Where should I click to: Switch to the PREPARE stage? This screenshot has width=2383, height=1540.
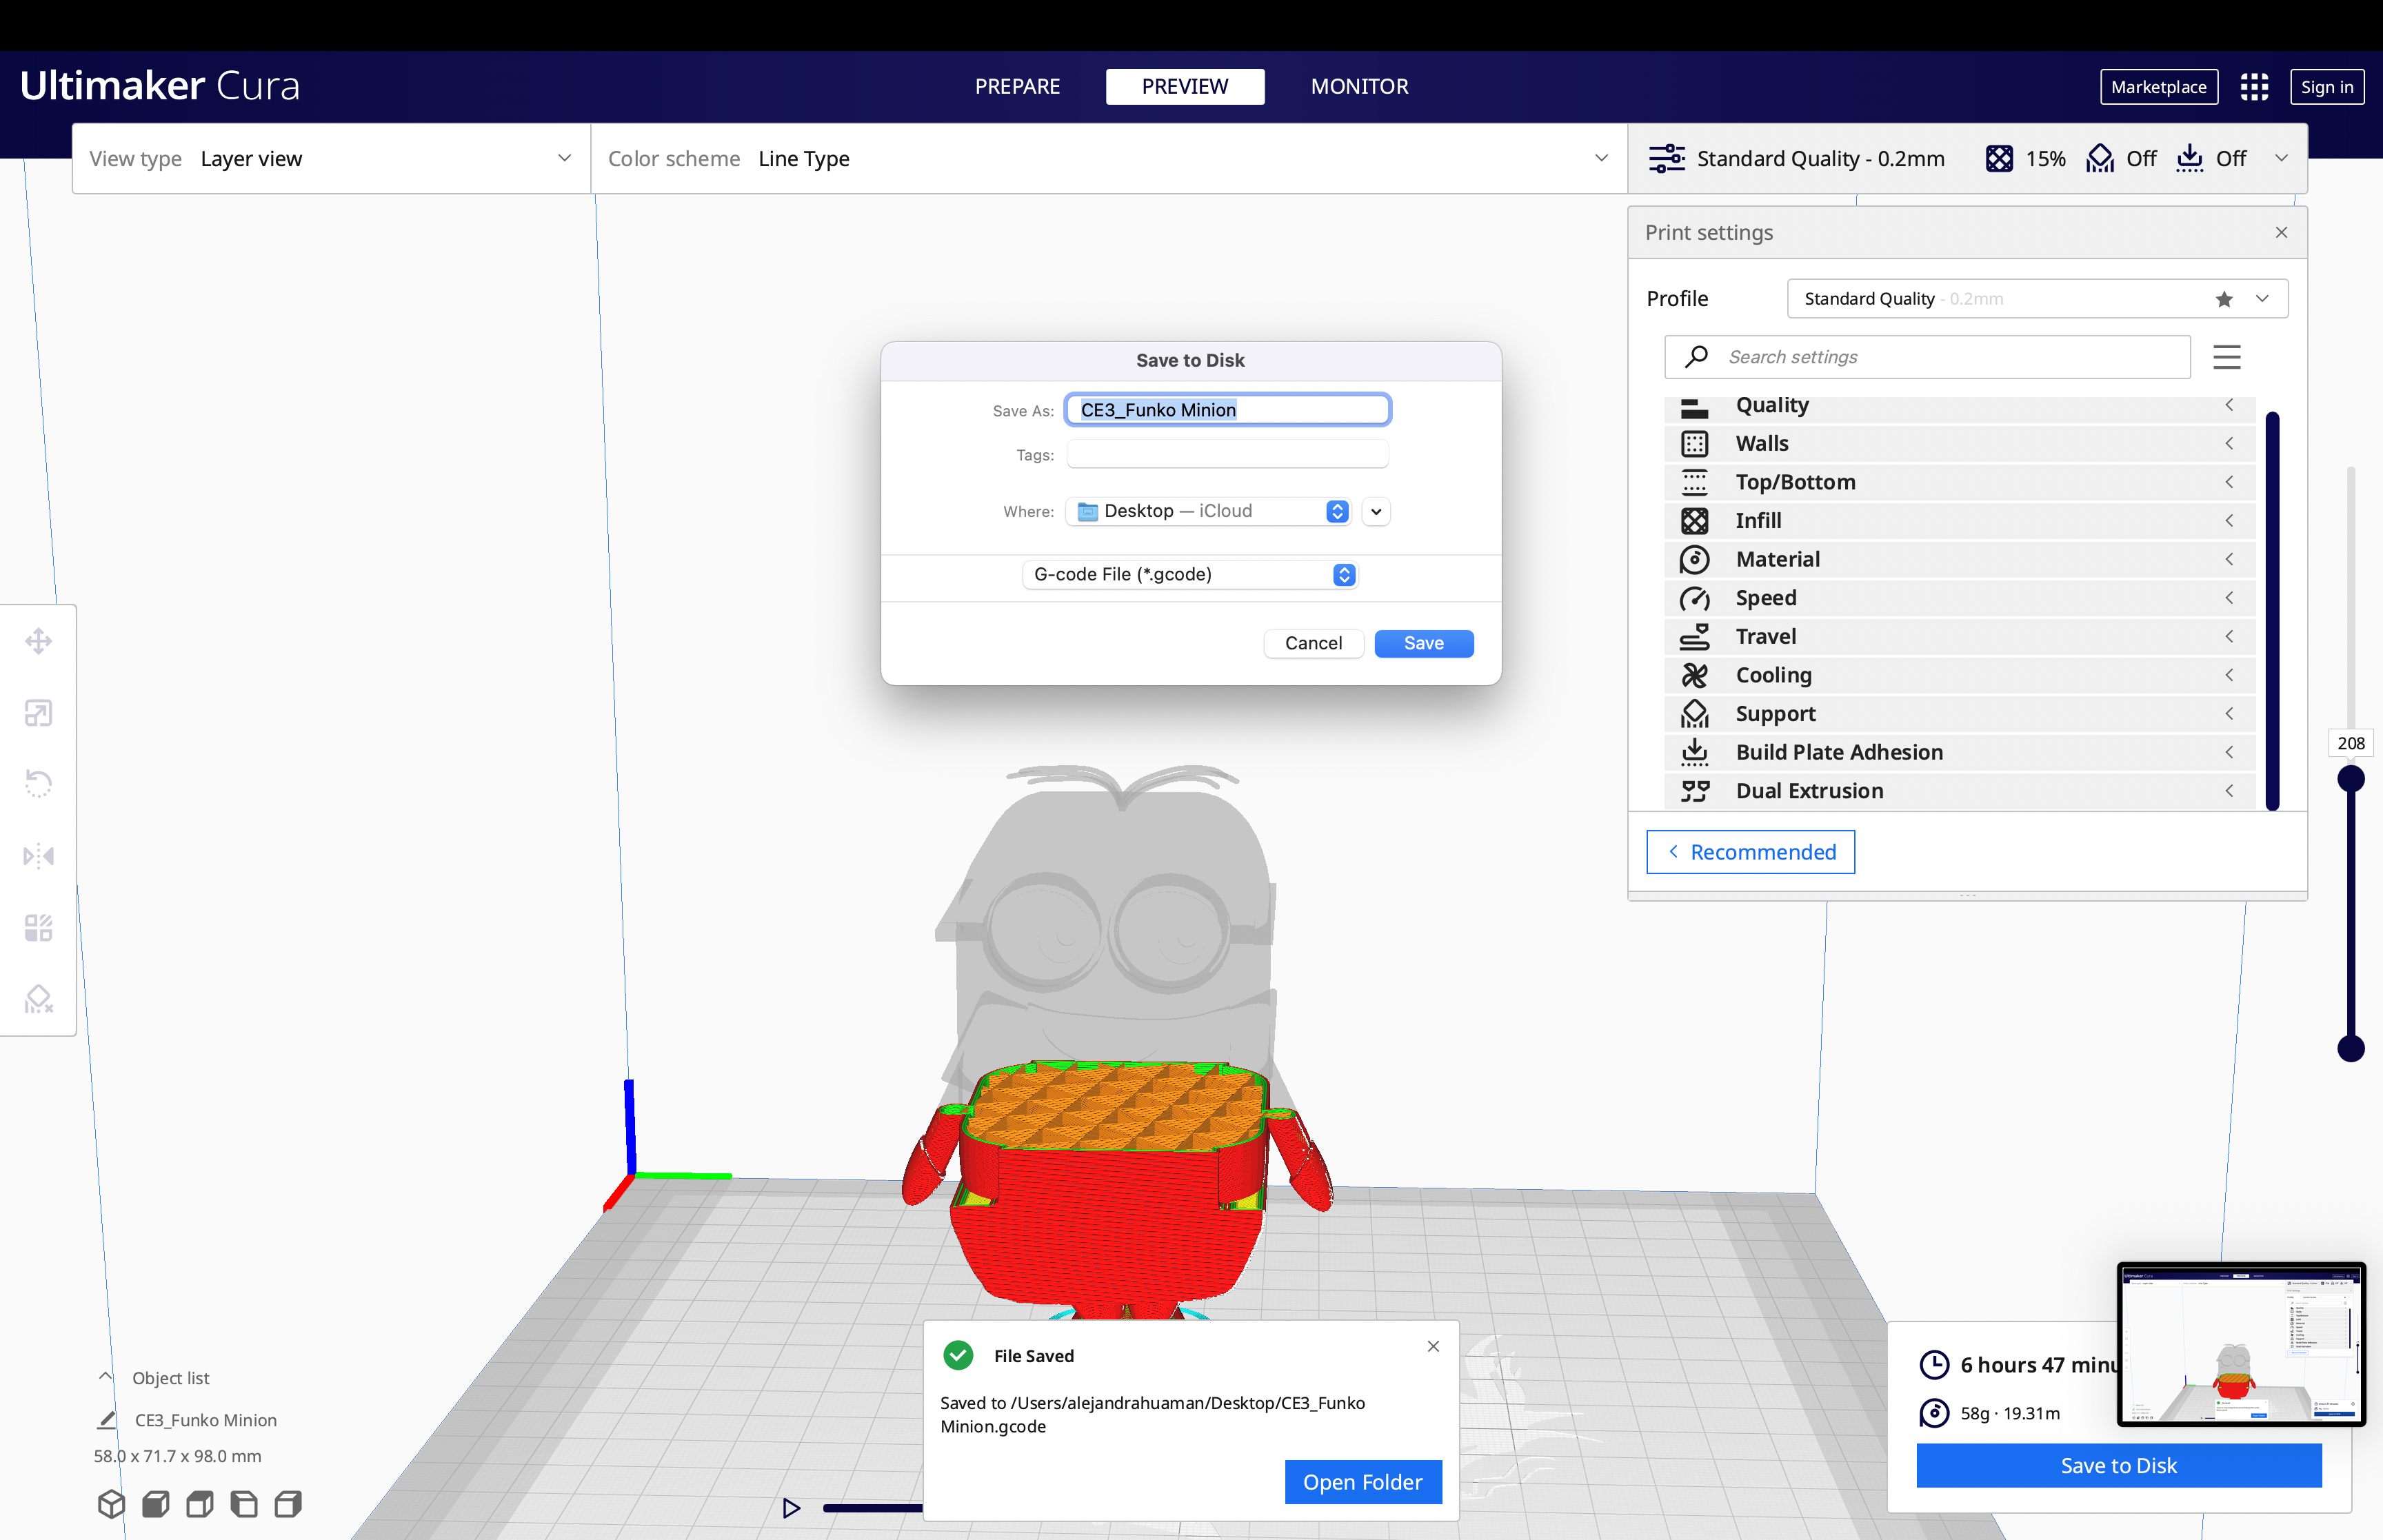click(1017, 87)
